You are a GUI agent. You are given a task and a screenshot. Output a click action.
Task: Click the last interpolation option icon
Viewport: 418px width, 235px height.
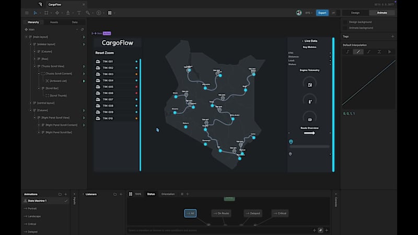point(389,52)
